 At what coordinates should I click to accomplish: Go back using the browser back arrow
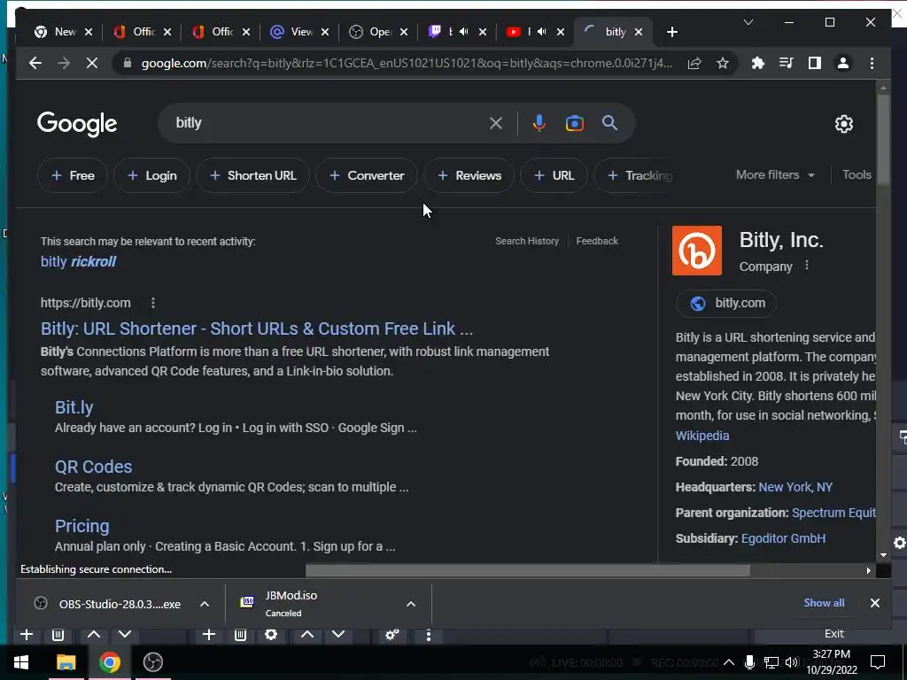pos(35,63)
